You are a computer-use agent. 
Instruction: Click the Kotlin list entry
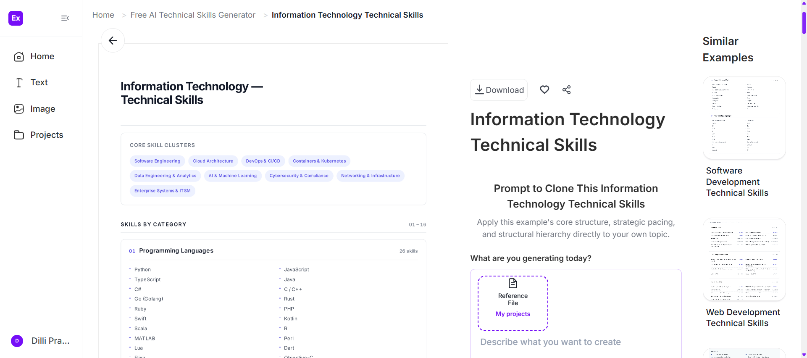(291, 319)
